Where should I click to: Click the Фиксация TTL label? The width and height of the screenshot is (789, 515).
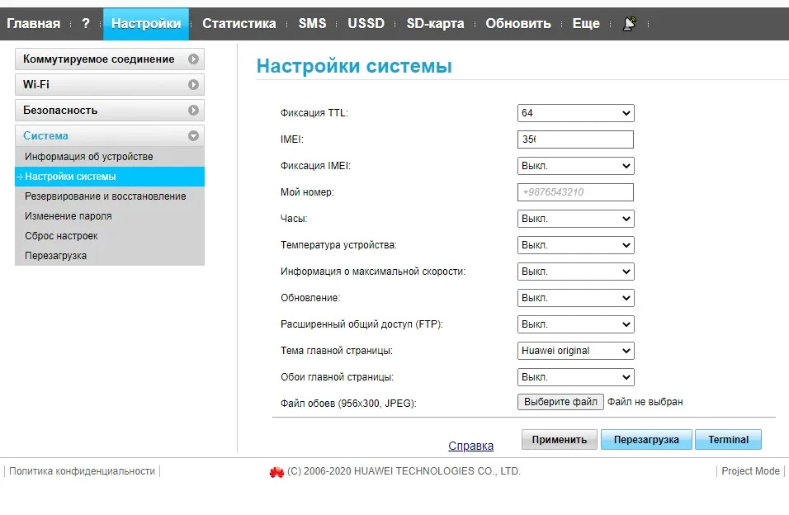314,113
